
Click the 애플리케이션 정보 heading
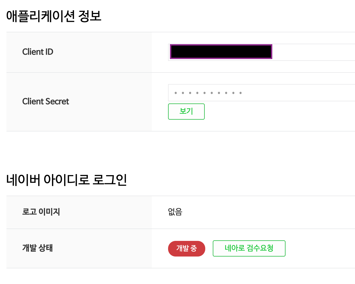(54, 16)
